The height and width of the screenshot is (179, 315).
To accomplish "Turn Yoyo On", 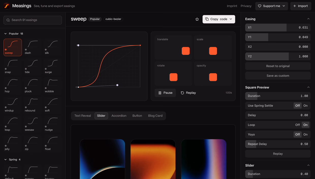I will (x=305, y=135).
